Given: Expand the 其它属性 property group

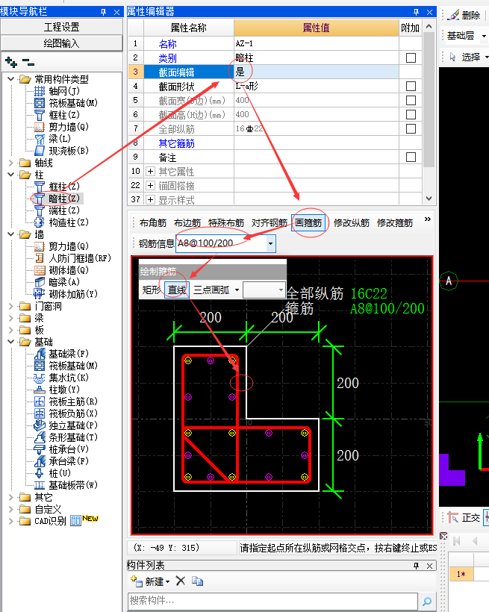Looking at the screenshot, I should 150,172.
